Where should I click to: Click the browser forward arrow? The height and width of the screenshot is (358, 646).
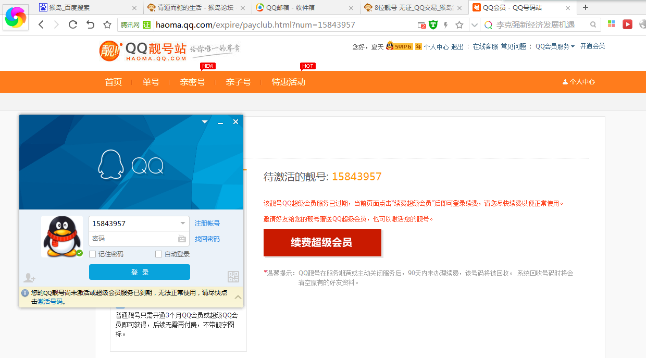pos(56,24)
